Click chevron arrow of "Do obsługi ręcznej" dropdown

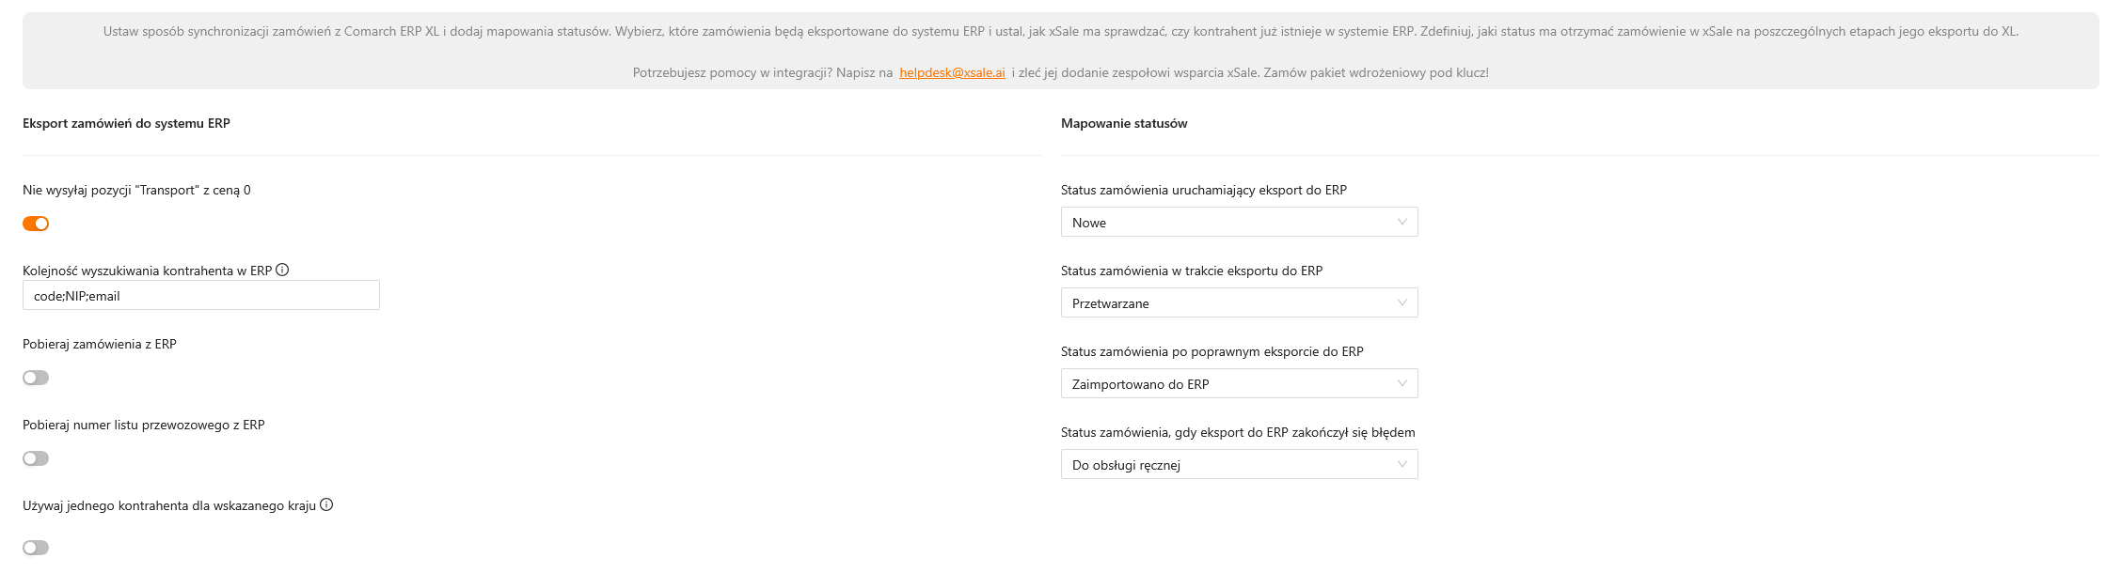1401,465
